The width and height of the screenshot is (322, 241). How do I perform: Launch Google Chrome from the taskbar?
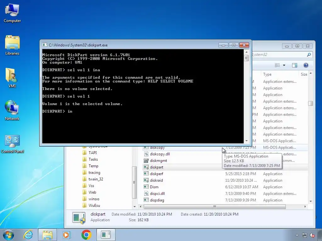[86, 235]
